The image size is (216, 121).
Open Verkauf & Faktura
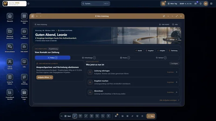(x=10, y=77)
